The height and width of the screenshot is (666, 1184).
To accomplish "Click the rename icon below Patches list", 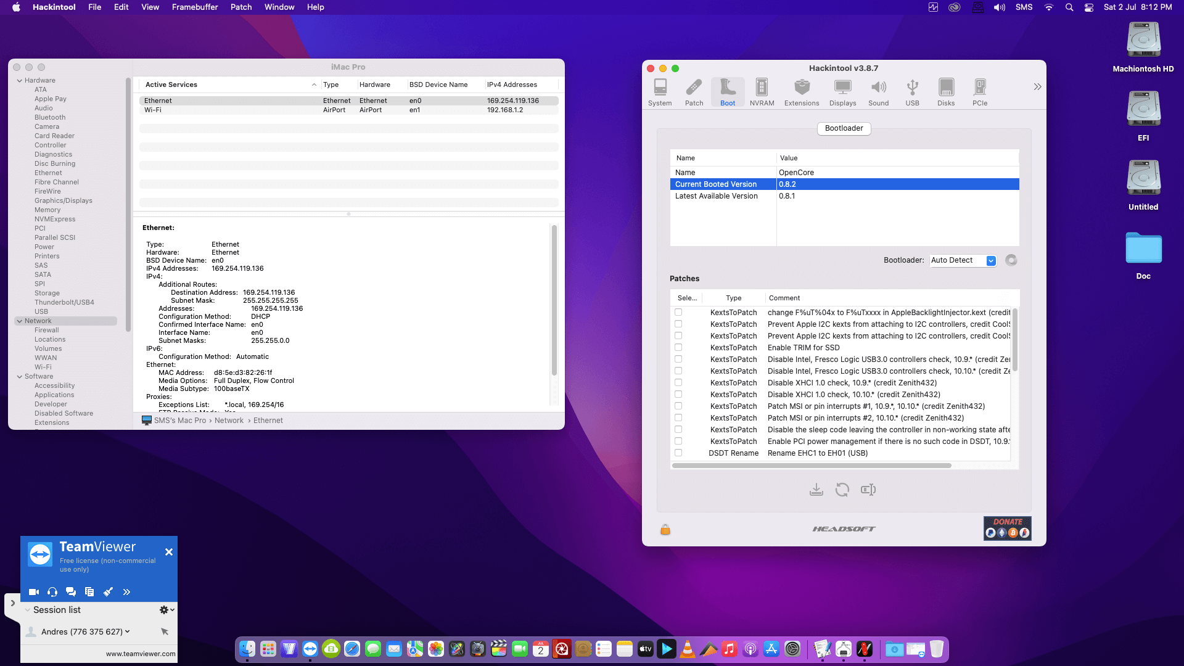I will [x=868, y=490].
